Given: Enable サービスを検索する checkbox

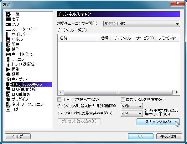Looking at the screenshot, I should click(x=59, y=99).
